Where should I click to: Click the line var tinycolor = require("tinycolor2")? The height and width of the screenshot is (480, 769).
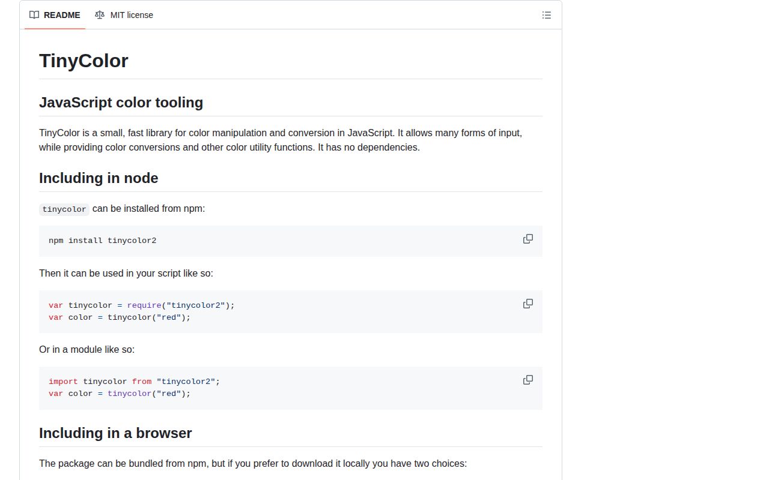point(142,305)
